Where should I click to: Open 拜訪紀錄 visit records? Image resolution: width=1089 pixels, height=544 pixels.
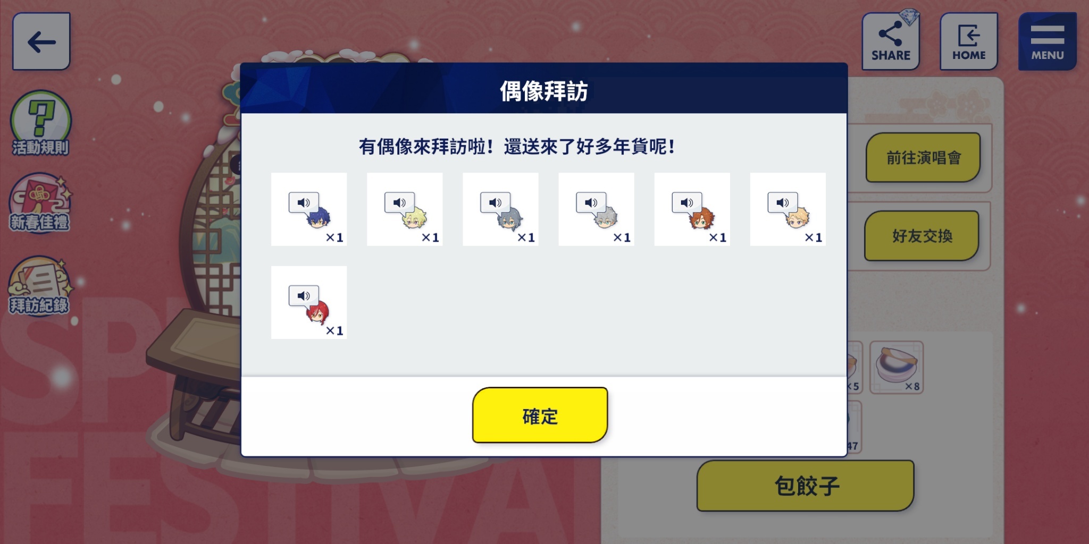coord(39,286)
